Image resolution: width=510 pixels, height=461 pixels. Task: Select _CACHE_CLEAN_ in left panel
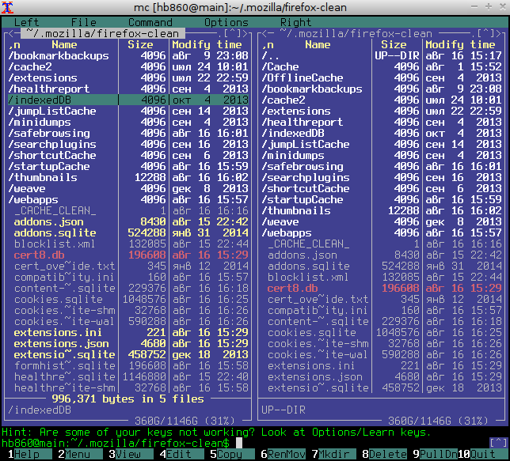[128, 210]
